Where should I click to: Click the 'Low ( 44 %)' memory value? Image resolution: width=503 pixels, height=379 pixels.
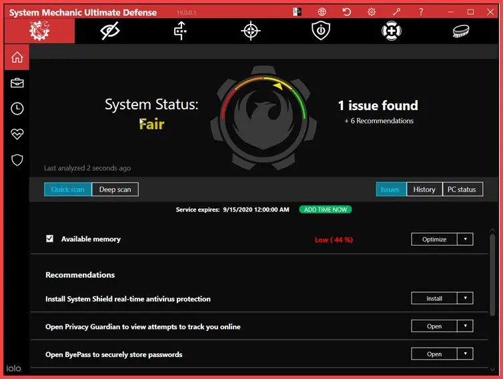[x=334, y=240]
